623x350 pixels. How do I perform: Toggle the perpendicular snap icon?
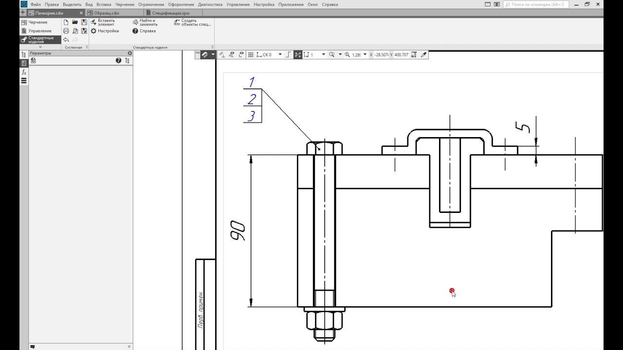tap(222, 55)
